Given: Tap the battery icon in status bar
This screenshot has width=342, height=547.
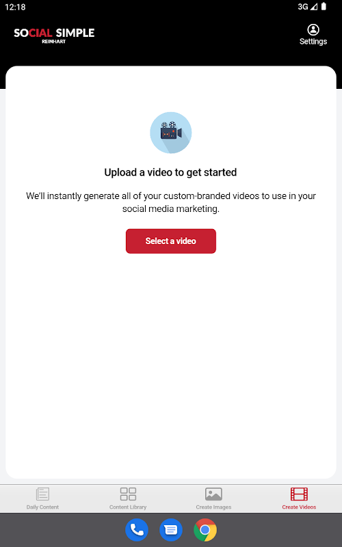Looking at the screenshot, I should 324,7.
